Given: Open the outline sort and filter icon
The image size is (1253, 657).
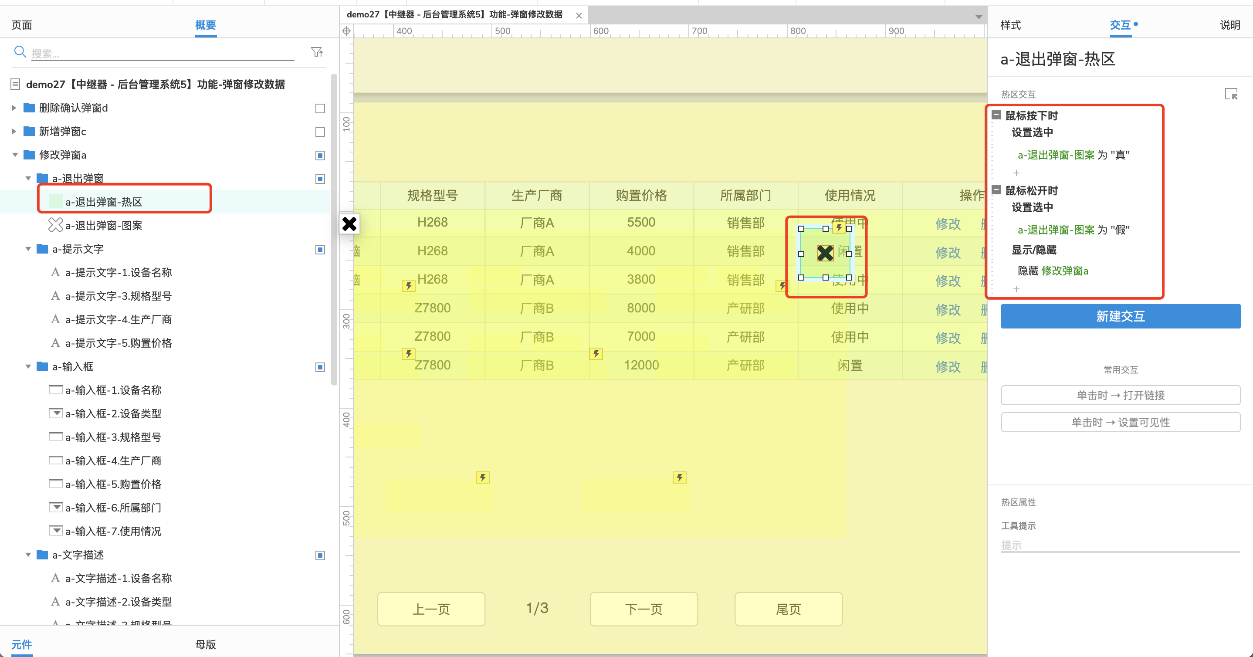Looking at the screenshot, I should pyautogui.click(x=317, y=51).
